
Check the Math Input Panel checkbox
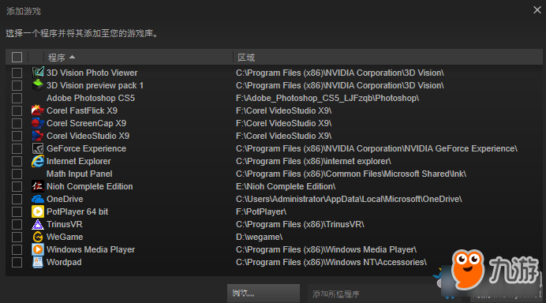[17, 174]
